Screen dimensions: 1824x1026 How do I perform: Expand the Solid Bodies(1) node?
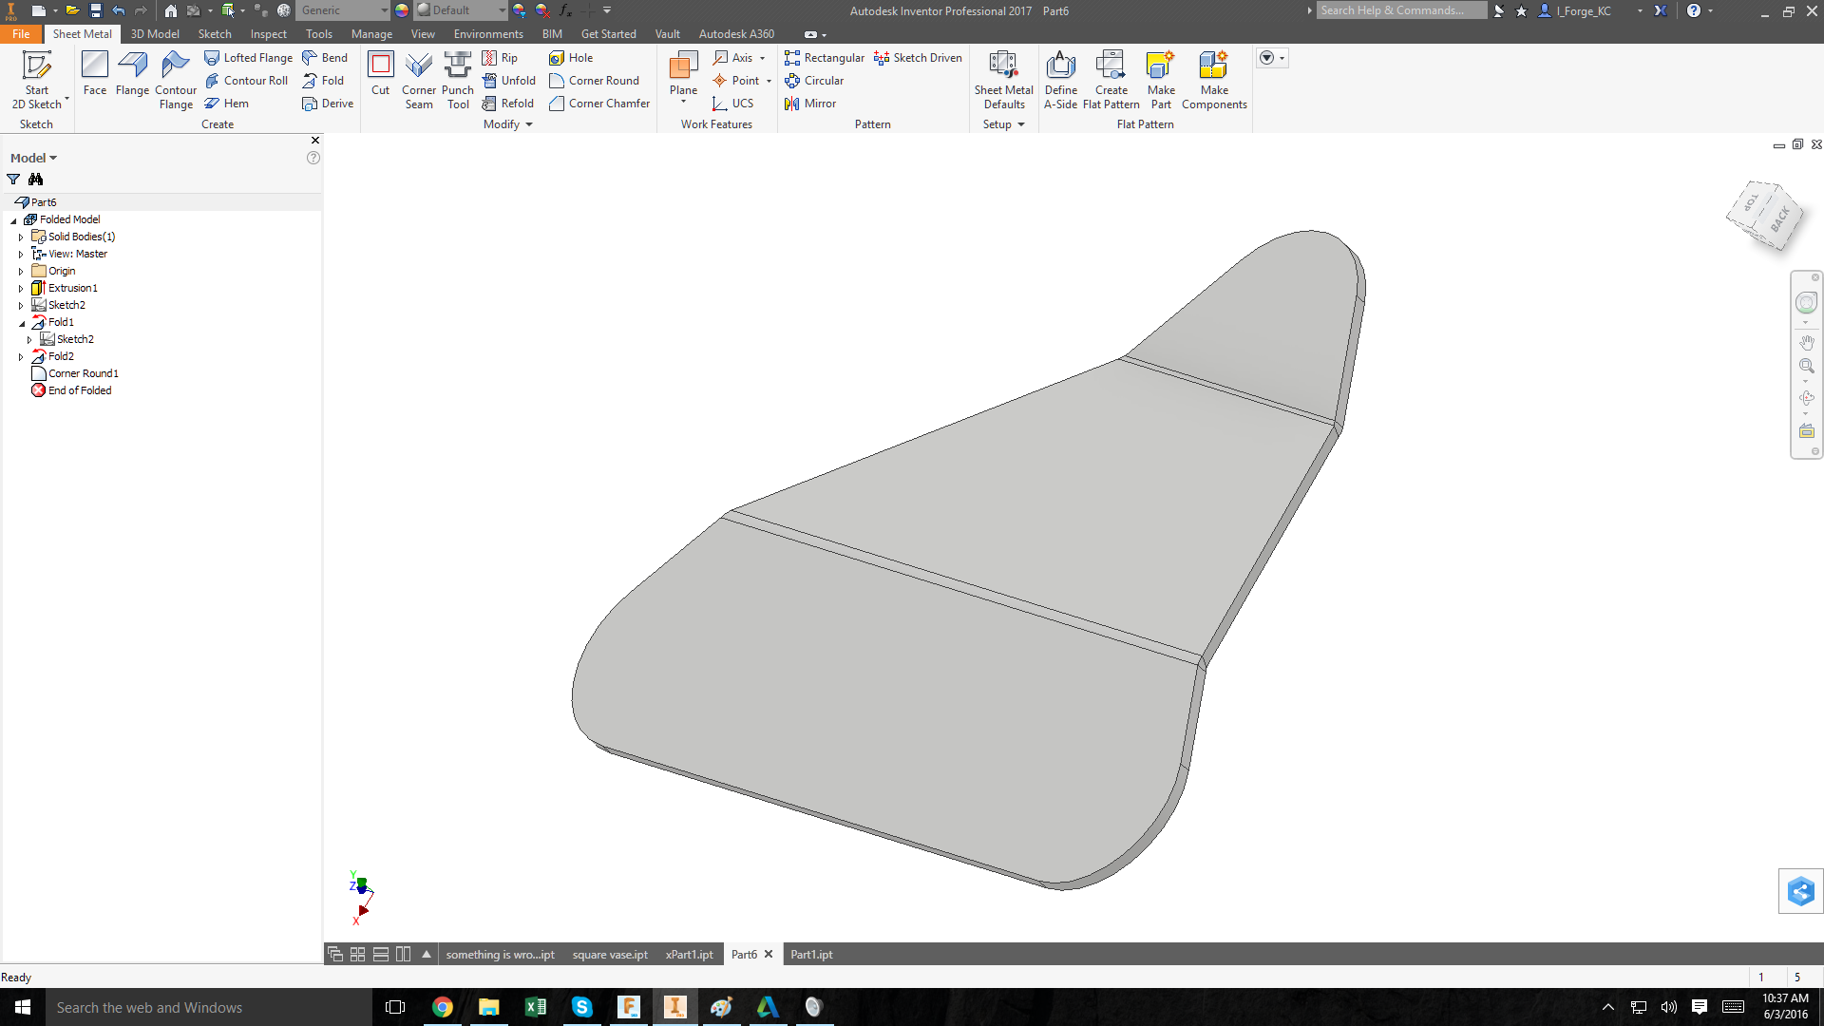pos(21,237)
